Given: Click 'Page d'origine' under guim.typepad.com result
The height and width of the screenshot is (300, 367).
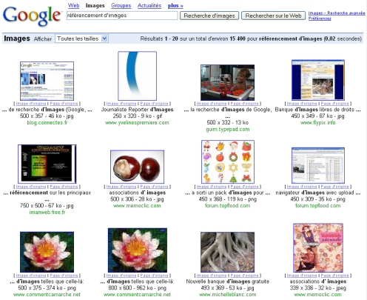Looking at the screenshot, I should (244, 104).
